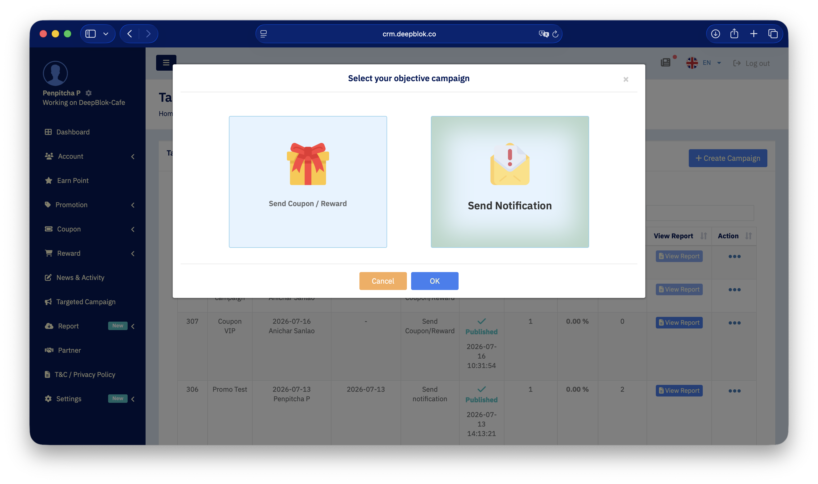Click the 'Coupon VIP' campaign name cell
The width and height of the screenshot is (818, 484).
coord(230,326)
